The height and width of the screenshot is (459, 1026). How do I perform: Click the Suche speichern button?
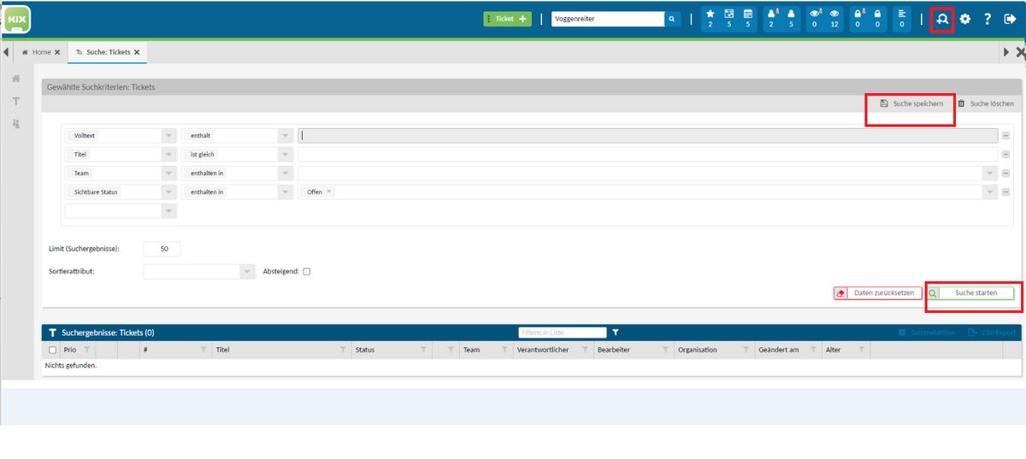tap(911, 103)
